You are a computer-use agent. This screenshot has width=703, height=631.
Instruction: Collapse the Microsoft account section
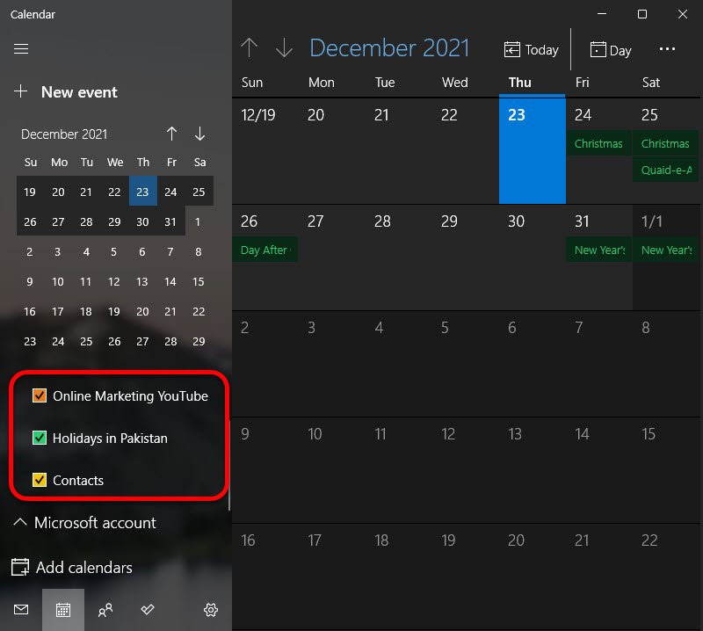(85, 523)
